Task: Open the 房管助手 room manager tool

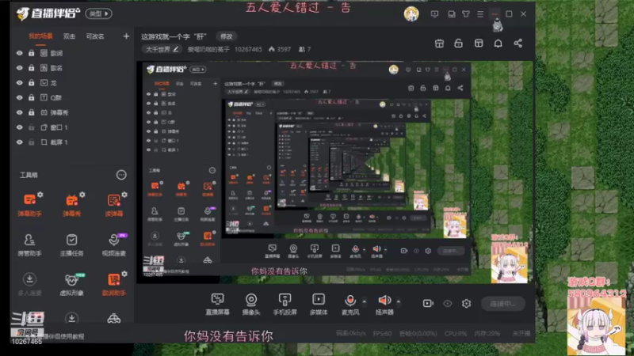Action: (29, 245)
